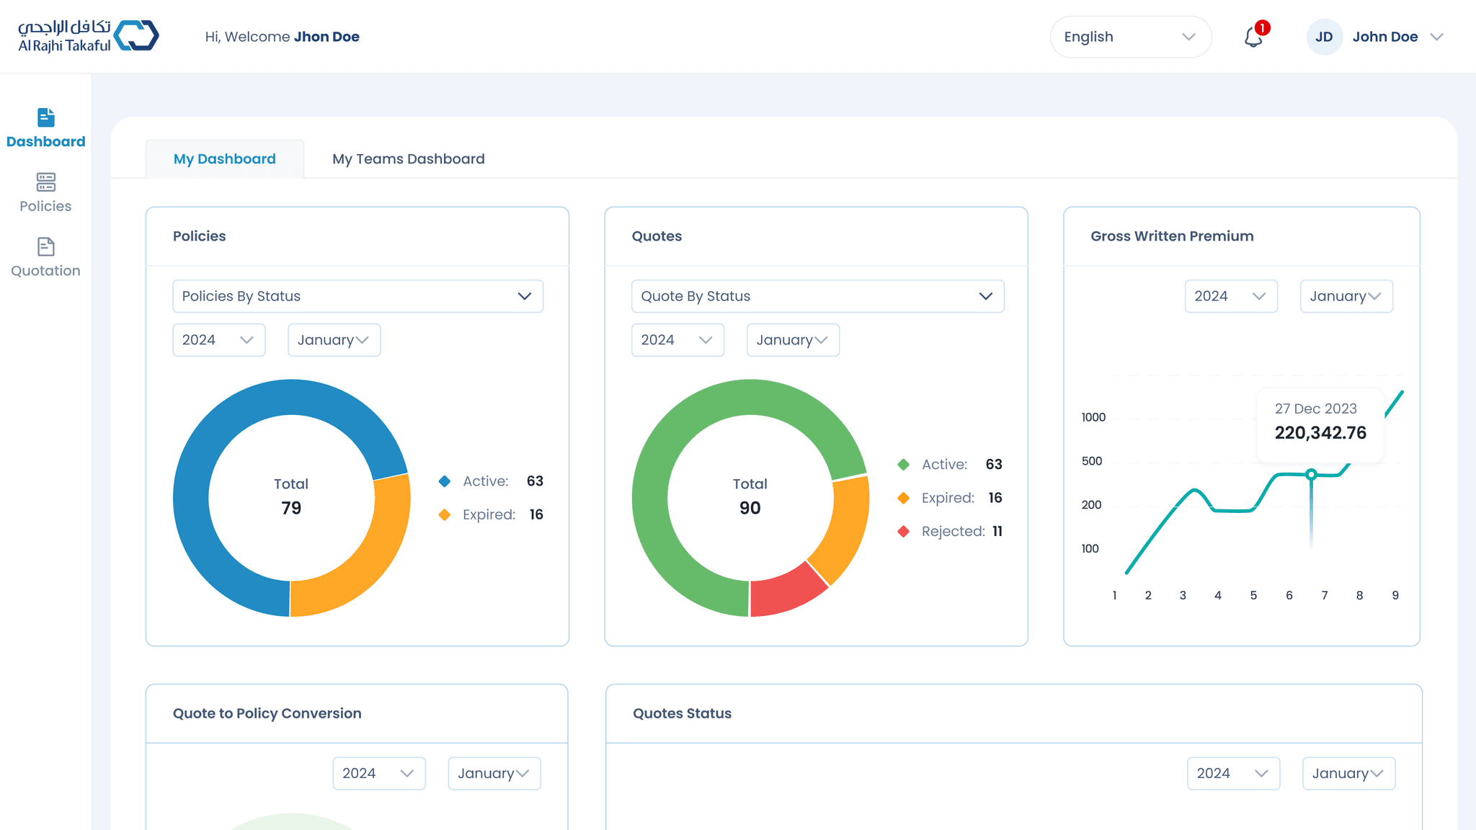Click red Rejected legend diamond in Quotes

coord(903,532)
